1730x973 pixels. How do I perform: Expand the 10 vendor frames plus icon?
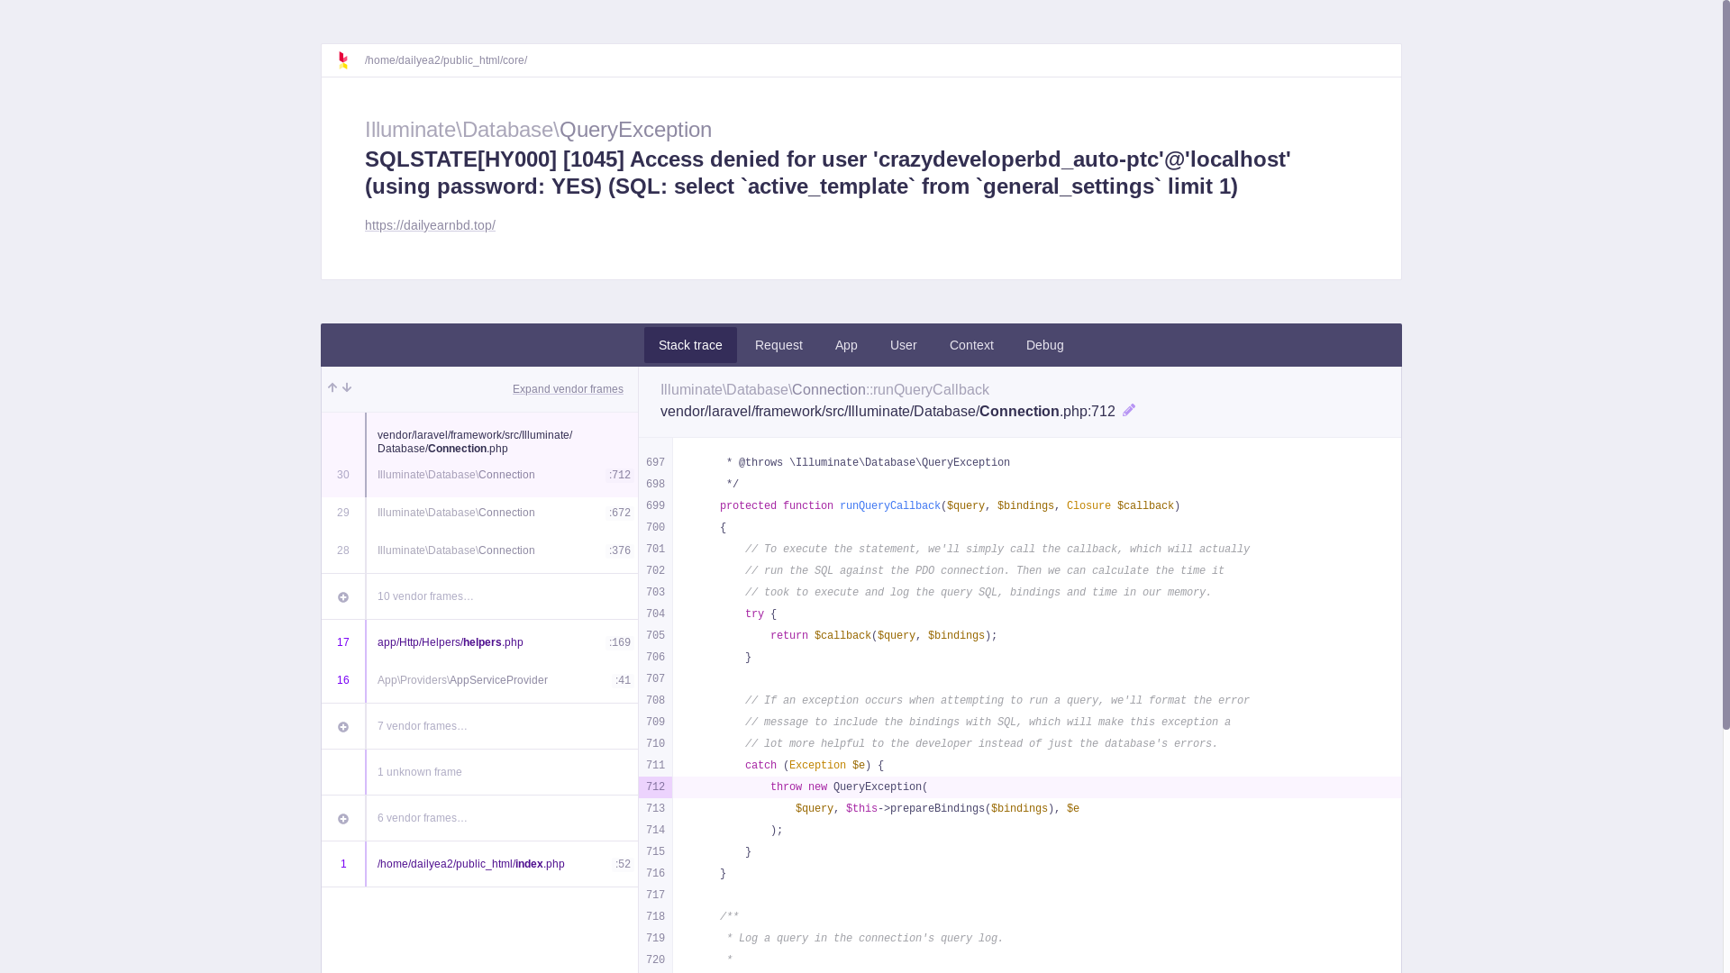tap(343, 597)
